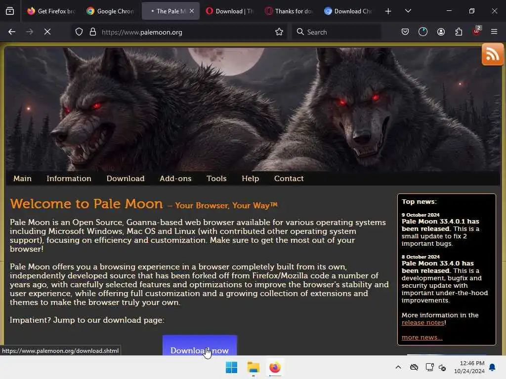Image resolution: width=506 pixels, height=379 pixels.
Task: Open the clock and date panel
Action: tap(469, 367)
